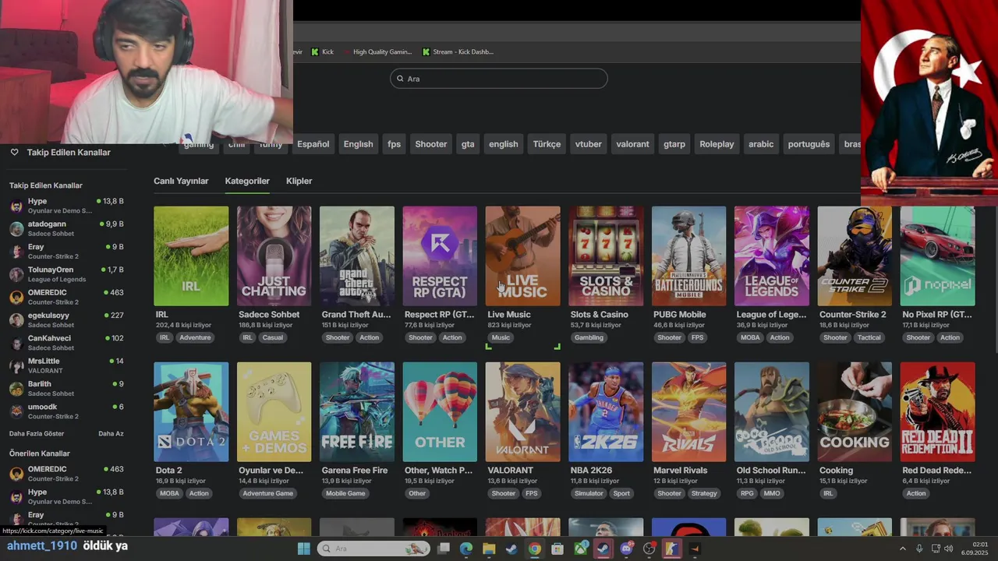Select the Kick browser tab
This screenshot has height=561, width=998.
(322, 52)
